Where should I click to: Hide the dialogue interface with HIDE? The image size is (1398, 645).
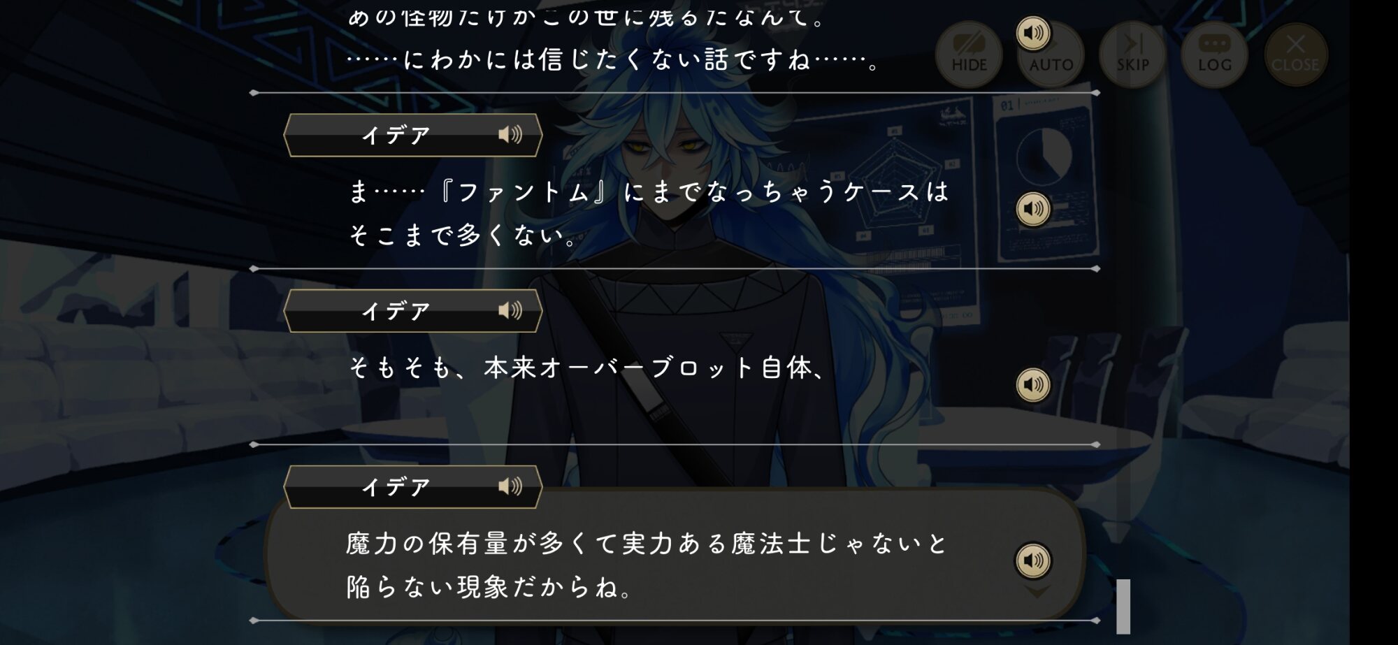(x=969, y=55)
